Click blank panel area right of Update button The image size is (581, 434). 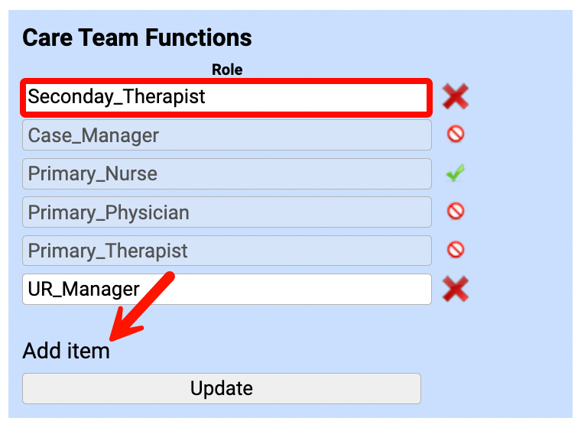(497, 388)
